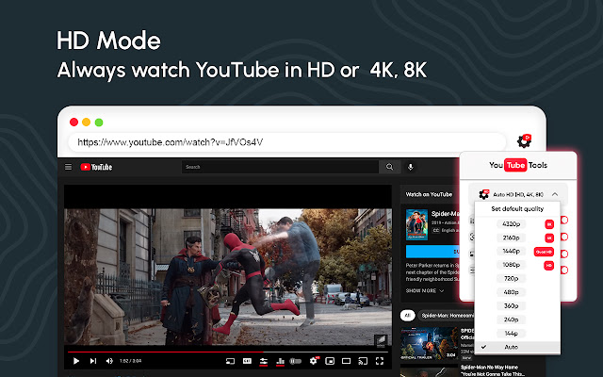Viewport: 603px width, 377px height.
Task: Open the YouTube hamburger guide menu
Action: coord(68,167)
